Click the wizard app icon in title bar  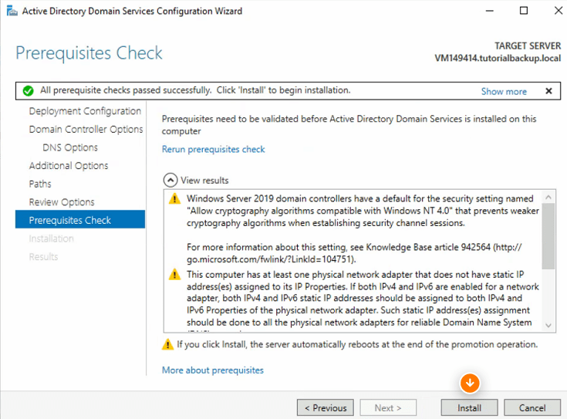(x=12, y=12)
